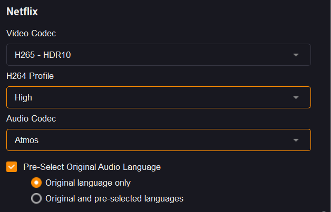This screenshot has height=212, width=331.
Task: Expand the H264 Profile combo box
Action: pos(158,97)
